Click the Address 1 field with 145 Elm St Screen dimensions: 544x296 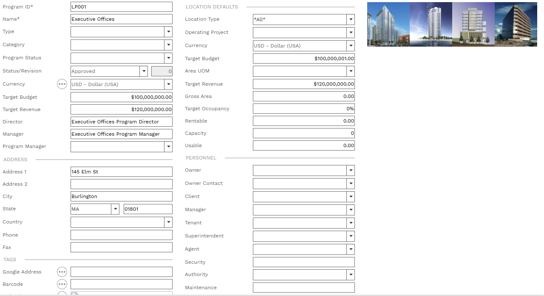(x=121, y=172)
